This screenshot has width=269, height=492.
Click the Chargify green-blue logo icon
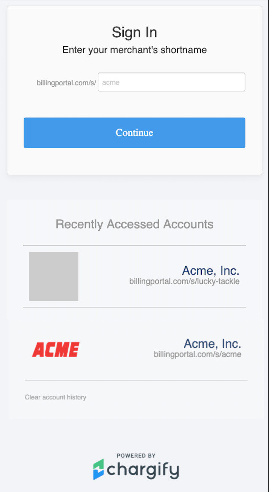coord(98,469)
